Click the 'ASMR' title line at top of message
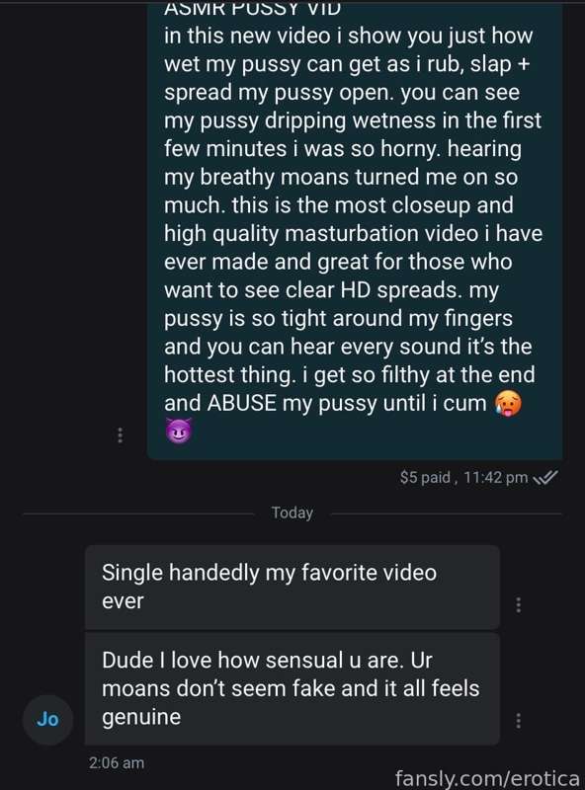 pyautogui.click(x=253, y=8)
